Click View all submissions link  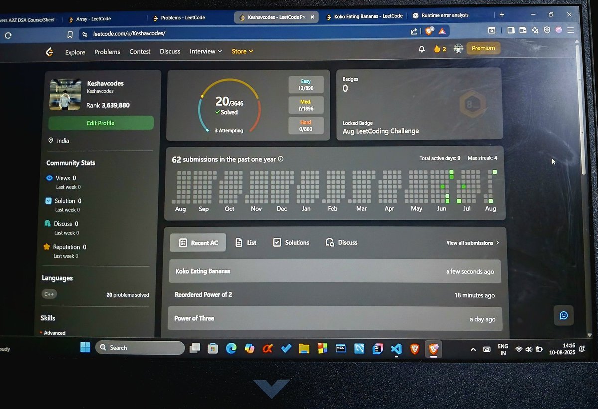point(472,243)
